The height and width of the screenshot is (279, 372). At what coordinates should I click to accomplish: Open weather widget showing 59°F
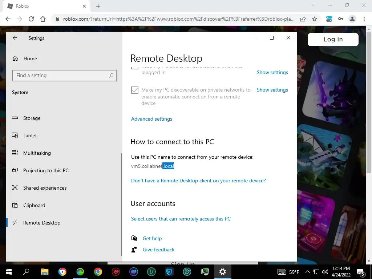coord(288,272)
